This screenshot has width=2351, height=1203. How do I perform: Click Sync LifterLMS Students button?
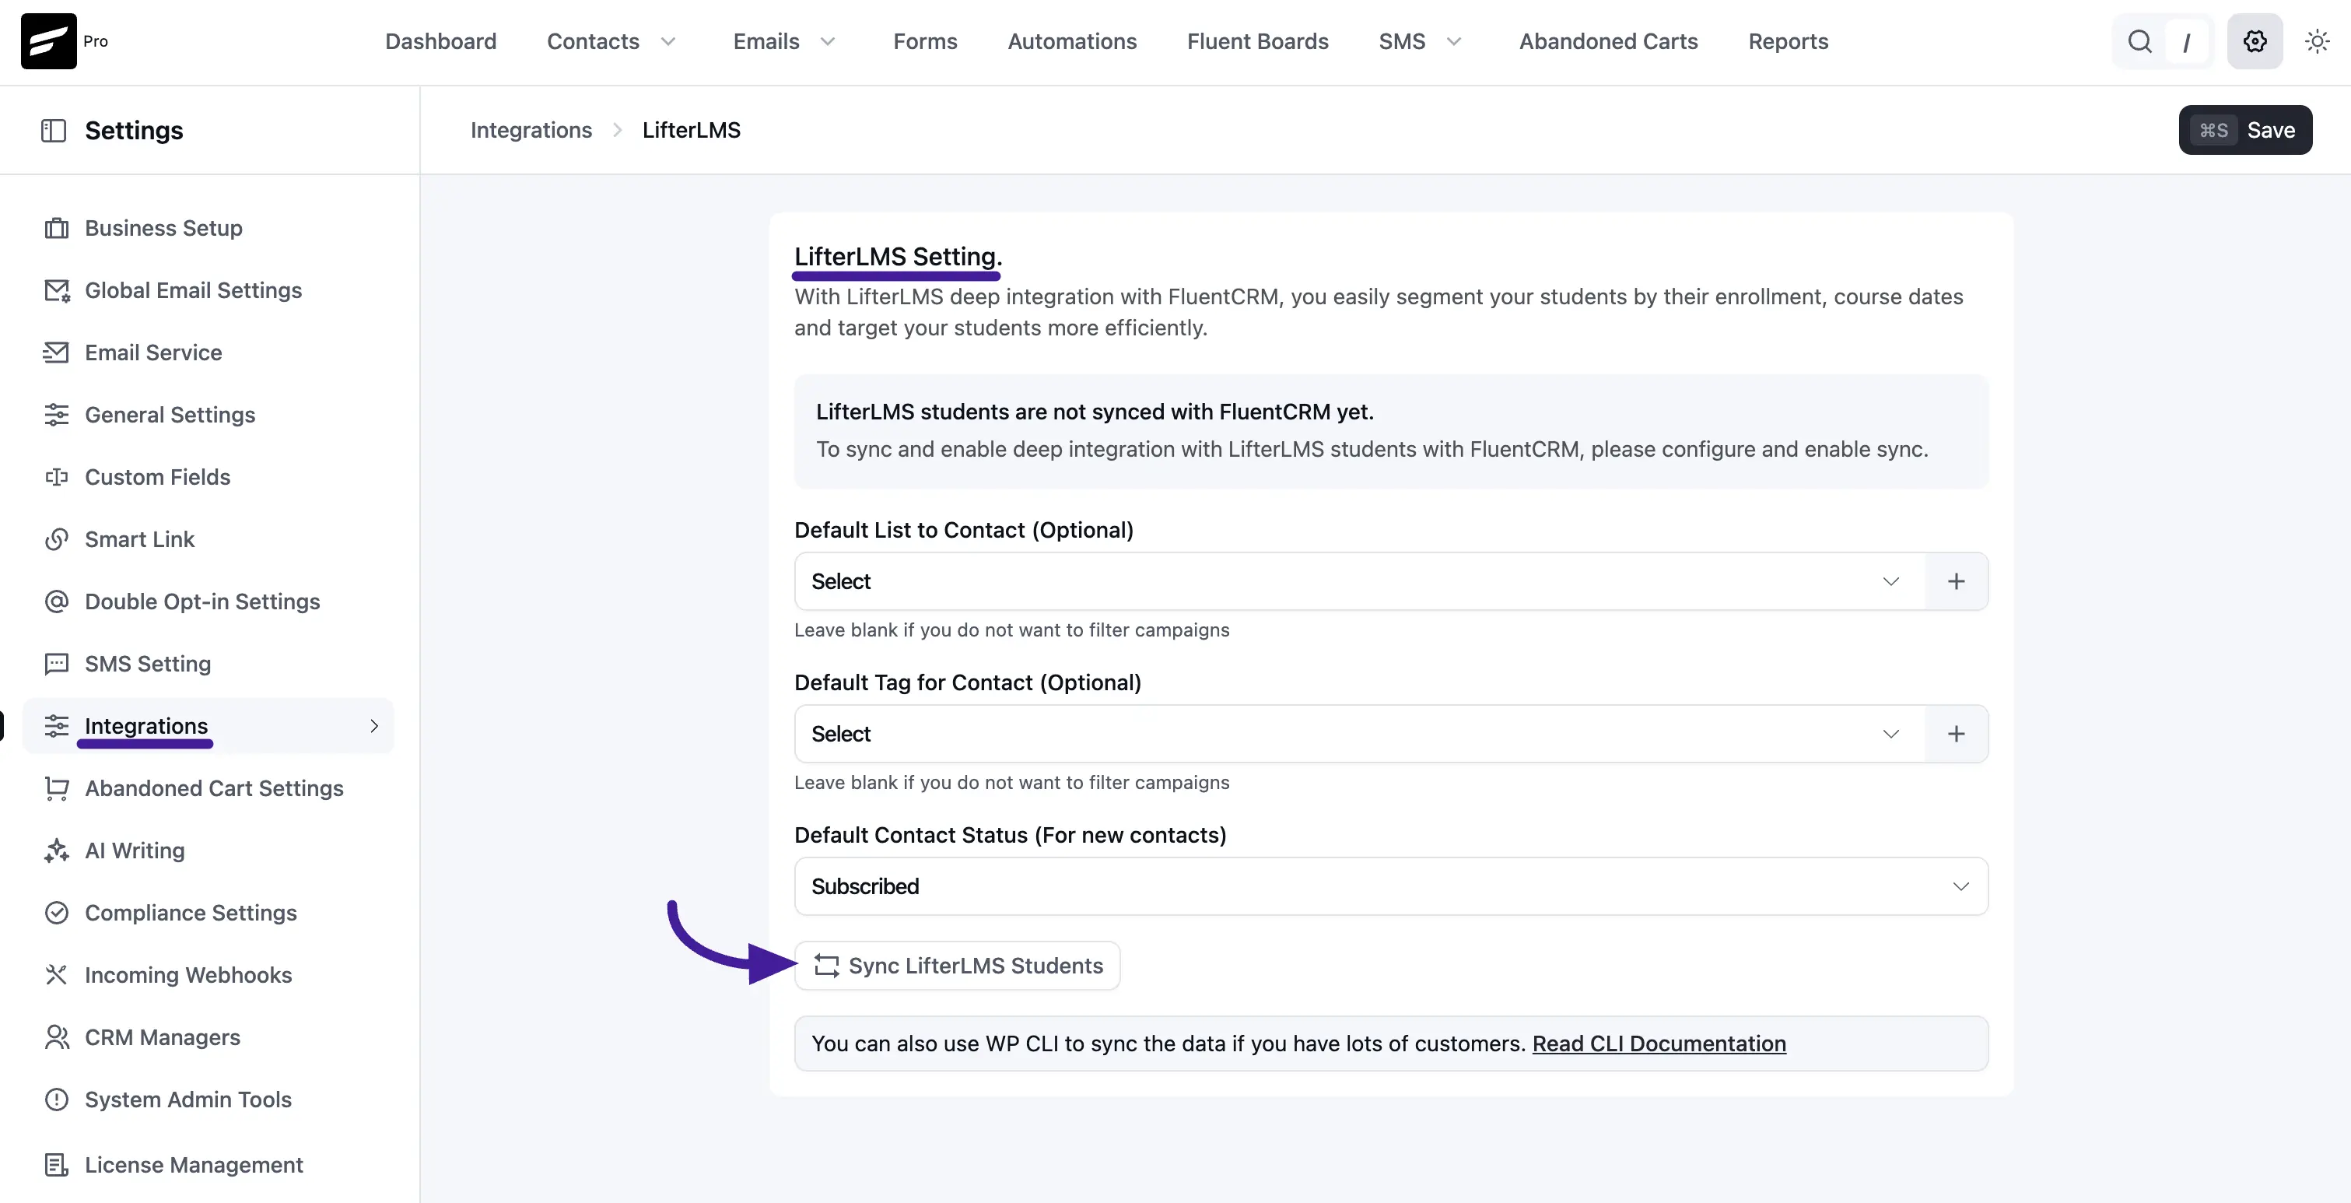point(958,966)
